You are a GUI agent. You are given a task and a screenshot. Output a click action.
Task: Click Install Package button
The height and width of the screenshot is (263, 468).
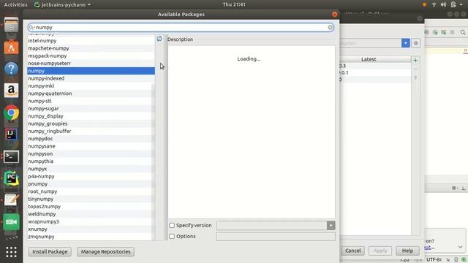tap(50, 251)
